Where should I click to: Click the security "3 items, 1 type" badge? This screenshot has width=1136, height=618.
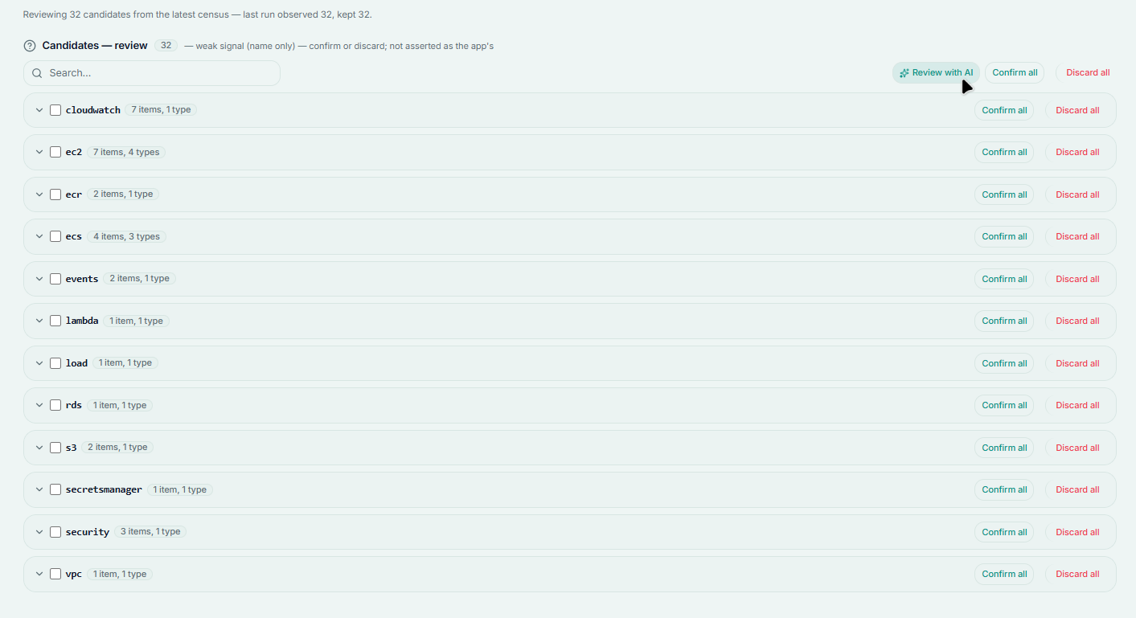pos(150,532)
